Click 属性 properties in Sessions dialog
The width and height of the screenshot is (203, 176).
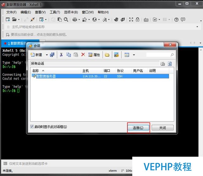point(94,55)
